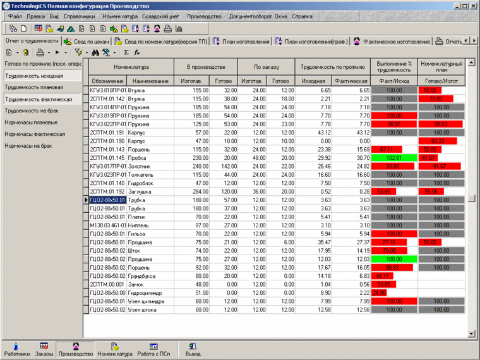
Task: Click the blue pyramid triangle toolbar icon
Action: pos(71,29)
